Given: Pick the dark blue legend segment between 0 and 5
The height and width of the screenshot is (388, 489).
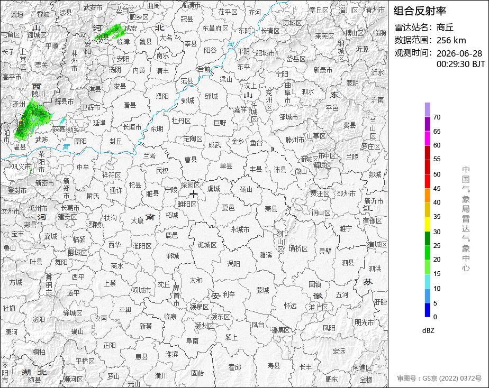Looking at the screenshot, I should [428, 310].
